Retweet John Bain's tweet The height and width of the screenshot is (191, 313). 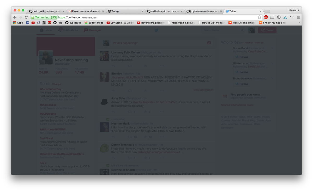(x=130, y=112)
